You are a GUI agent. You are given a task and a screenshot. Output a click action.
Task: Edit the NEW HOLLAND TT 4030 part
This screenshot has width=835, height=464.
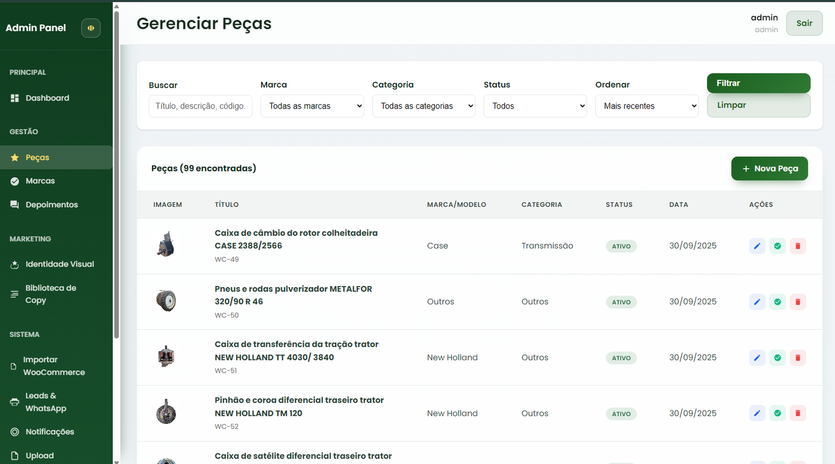click(757, 358)
